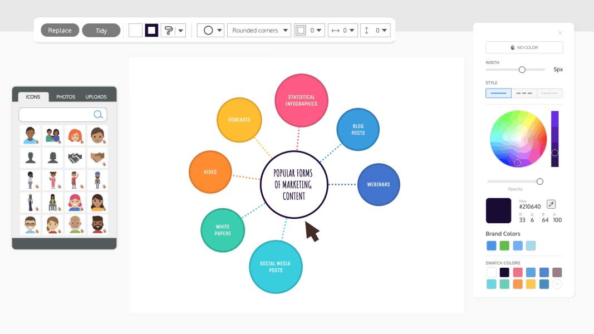Open the Uploads tab
The image size is (594, 334).
click(x=96, y=96)
